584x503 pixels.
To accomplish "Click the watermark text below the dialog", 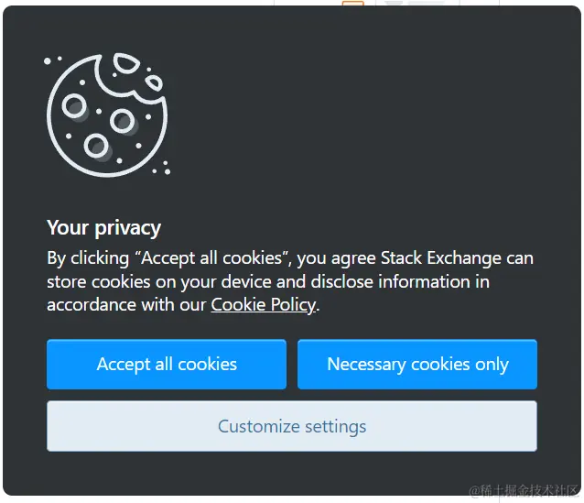I will tap(525, 492).
